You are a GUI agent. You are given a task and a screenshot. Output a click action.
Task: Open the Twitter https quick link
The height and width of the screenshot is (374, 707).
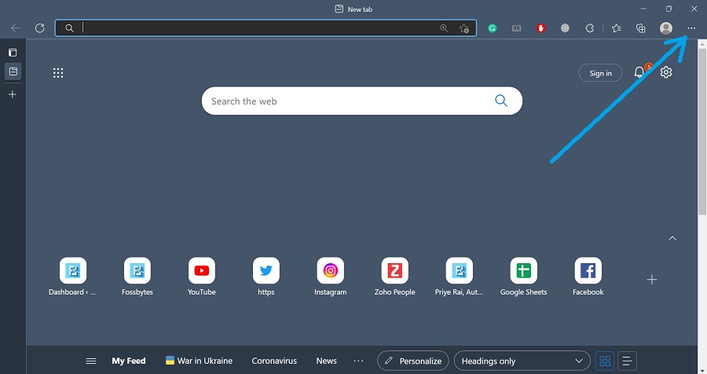click(266, 277)
